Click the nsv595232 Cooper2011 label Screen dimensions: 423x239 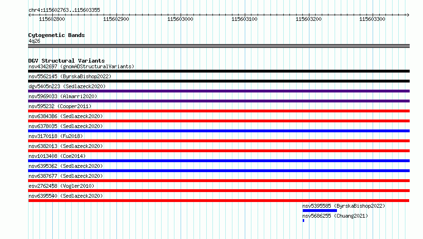click(60, 106)
